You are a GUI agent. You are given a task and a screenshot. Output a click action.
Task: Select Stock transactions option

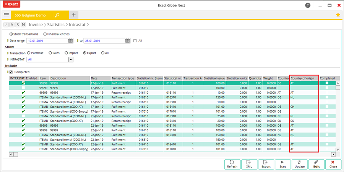[x=11, y=34]
